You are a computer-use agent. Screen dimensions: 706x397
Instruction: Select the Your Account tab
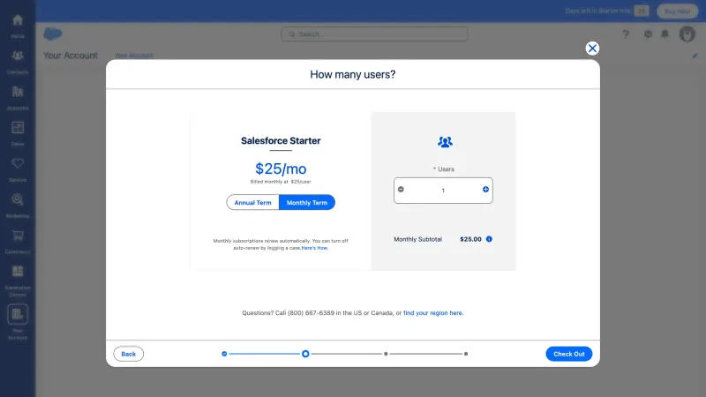tap(134, 56)
